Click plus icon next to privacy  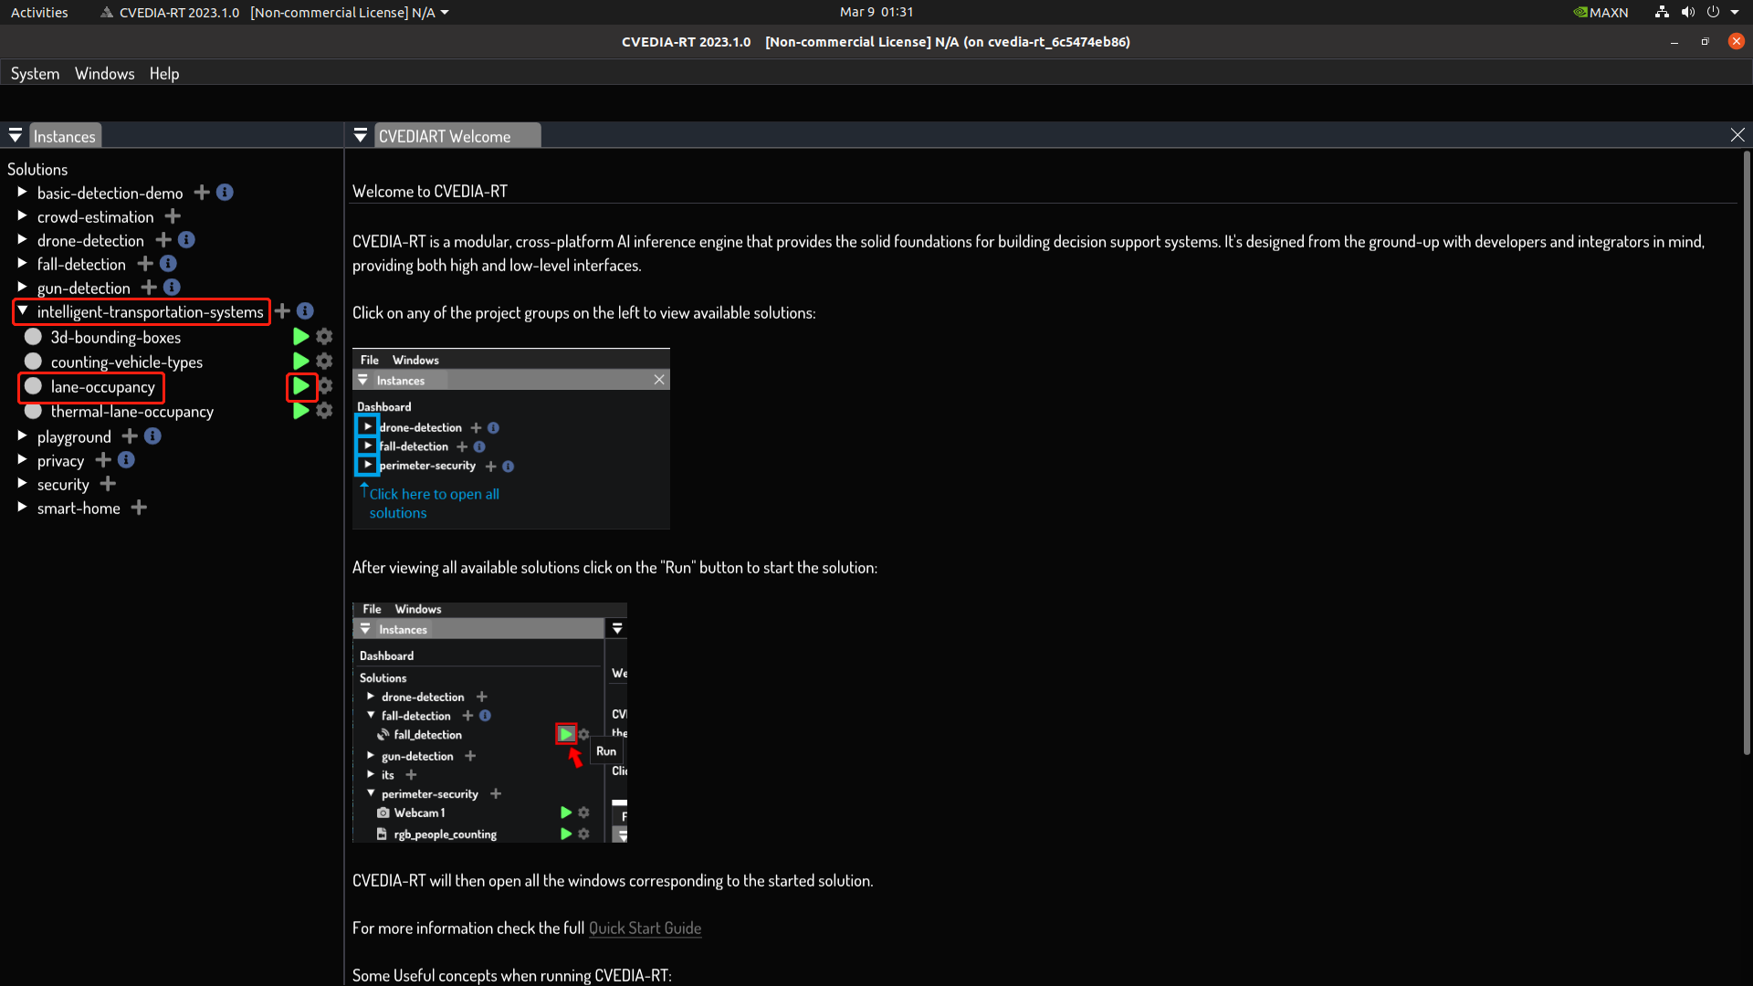103,460
